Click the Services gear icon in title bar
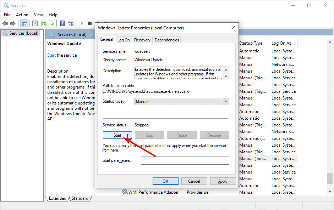 point(6,5)
